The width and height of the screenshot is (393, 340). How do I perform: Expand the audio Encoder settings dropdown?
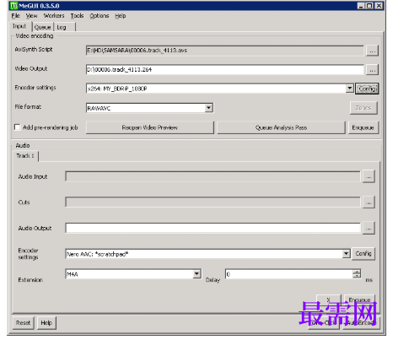[x=346, y=254]
